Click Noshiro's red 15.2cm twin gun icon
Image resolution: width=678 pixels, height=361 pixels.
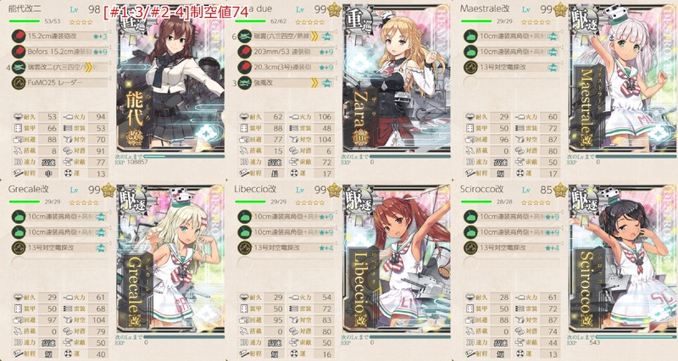[18, 36]
